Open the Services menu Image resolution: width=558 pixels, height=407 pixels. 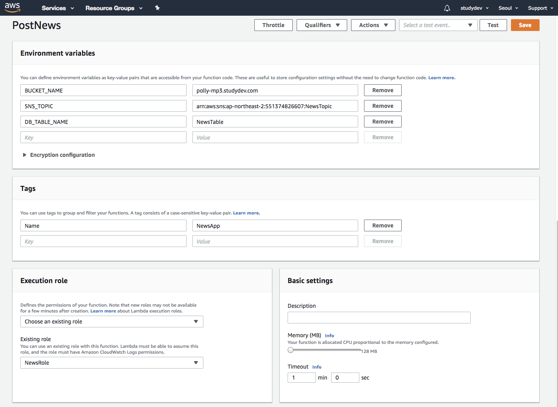(x=58, y=8)
